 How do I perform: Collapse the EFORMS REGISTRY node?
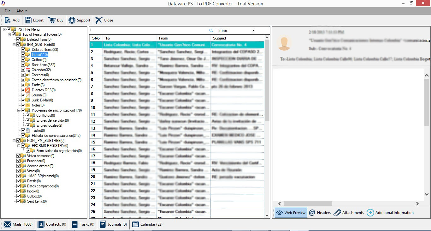point(19,146)
